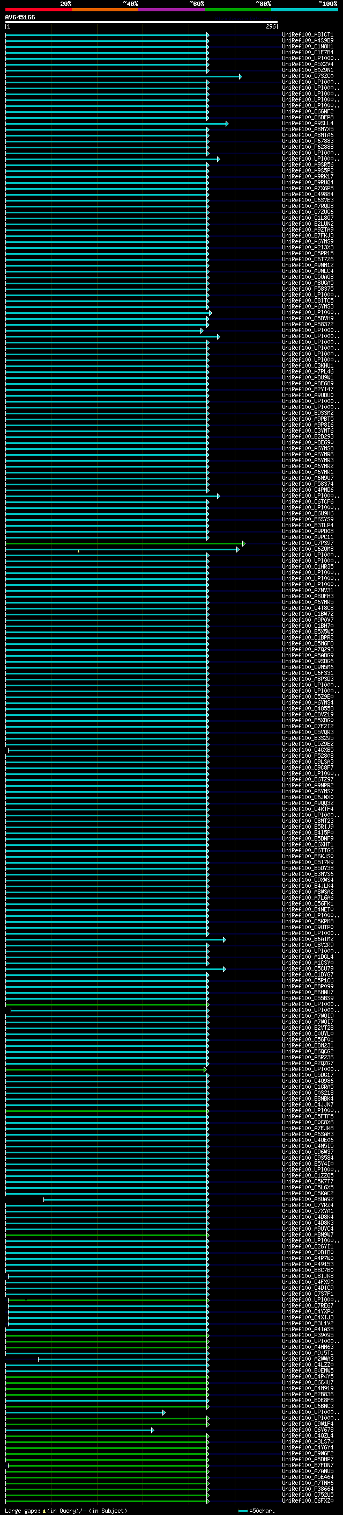Click the green alignment bar for UniRef100_Q7PS97

click(125, 543)
